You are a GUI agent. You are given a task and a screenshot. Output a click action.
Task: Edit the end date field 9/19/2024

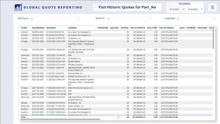click(x=193, y=9)
